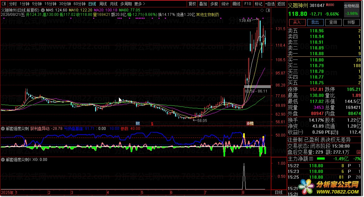Click the 返回 button
The width and height of the screenshot is (364, 197).
[x=281, y=4]
